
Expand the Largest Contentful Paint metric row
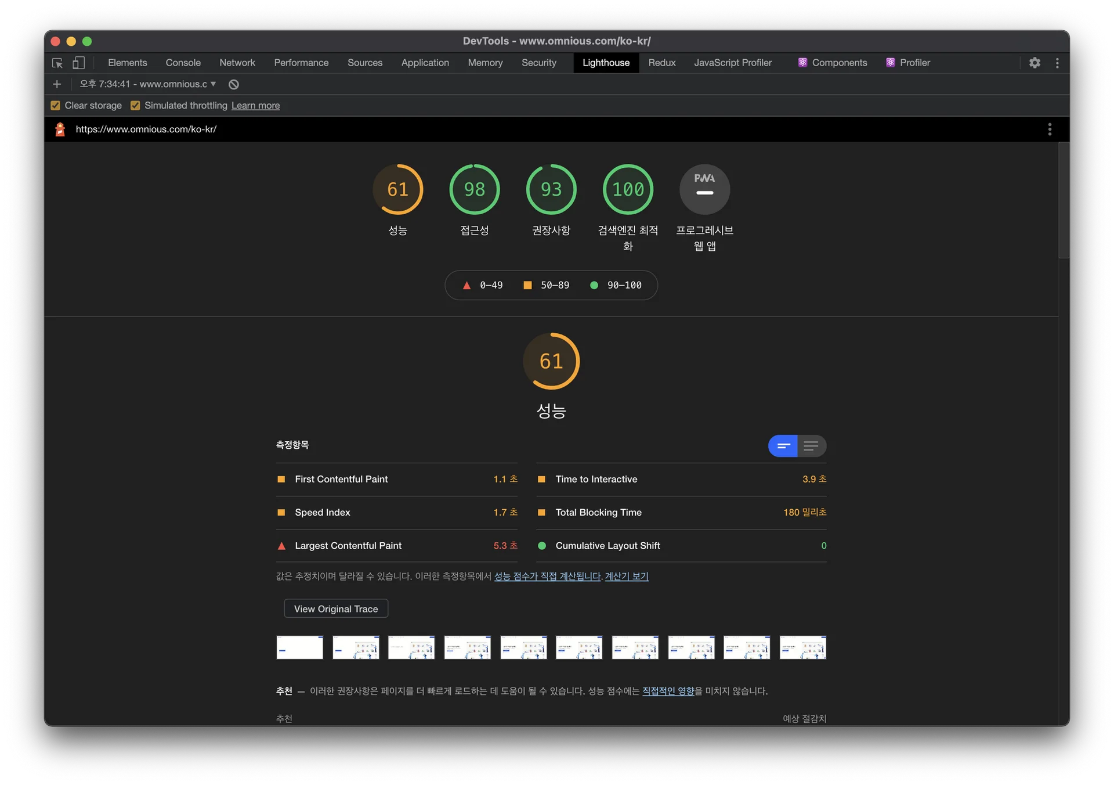coord(348,546)
